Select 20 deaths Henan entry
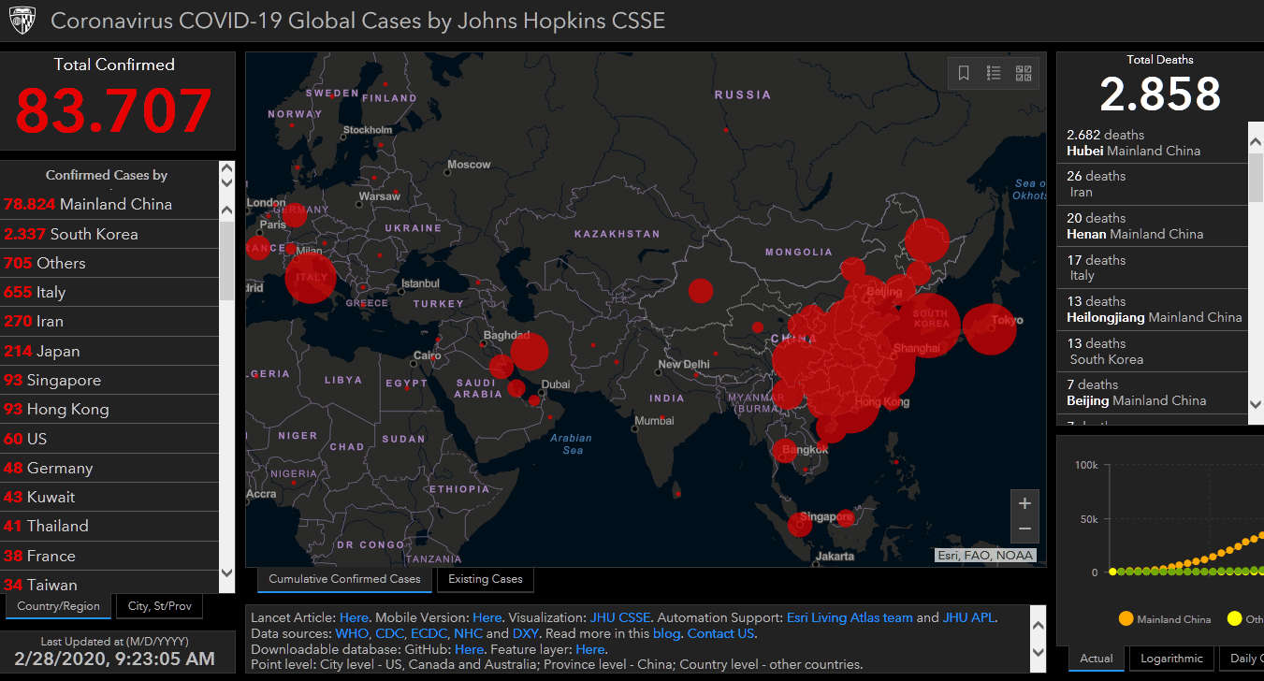The height and width of the screenshot is (681, 1264). pos(1152,225)
